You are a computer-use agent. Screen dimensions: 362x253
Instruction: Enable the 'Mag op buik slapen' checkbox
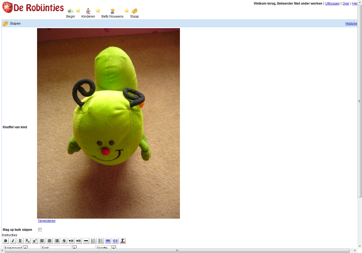click(x=40, y=230)
